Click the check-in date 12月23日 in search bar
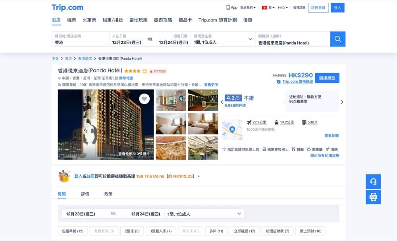The image size is (397, 241). 127,42
